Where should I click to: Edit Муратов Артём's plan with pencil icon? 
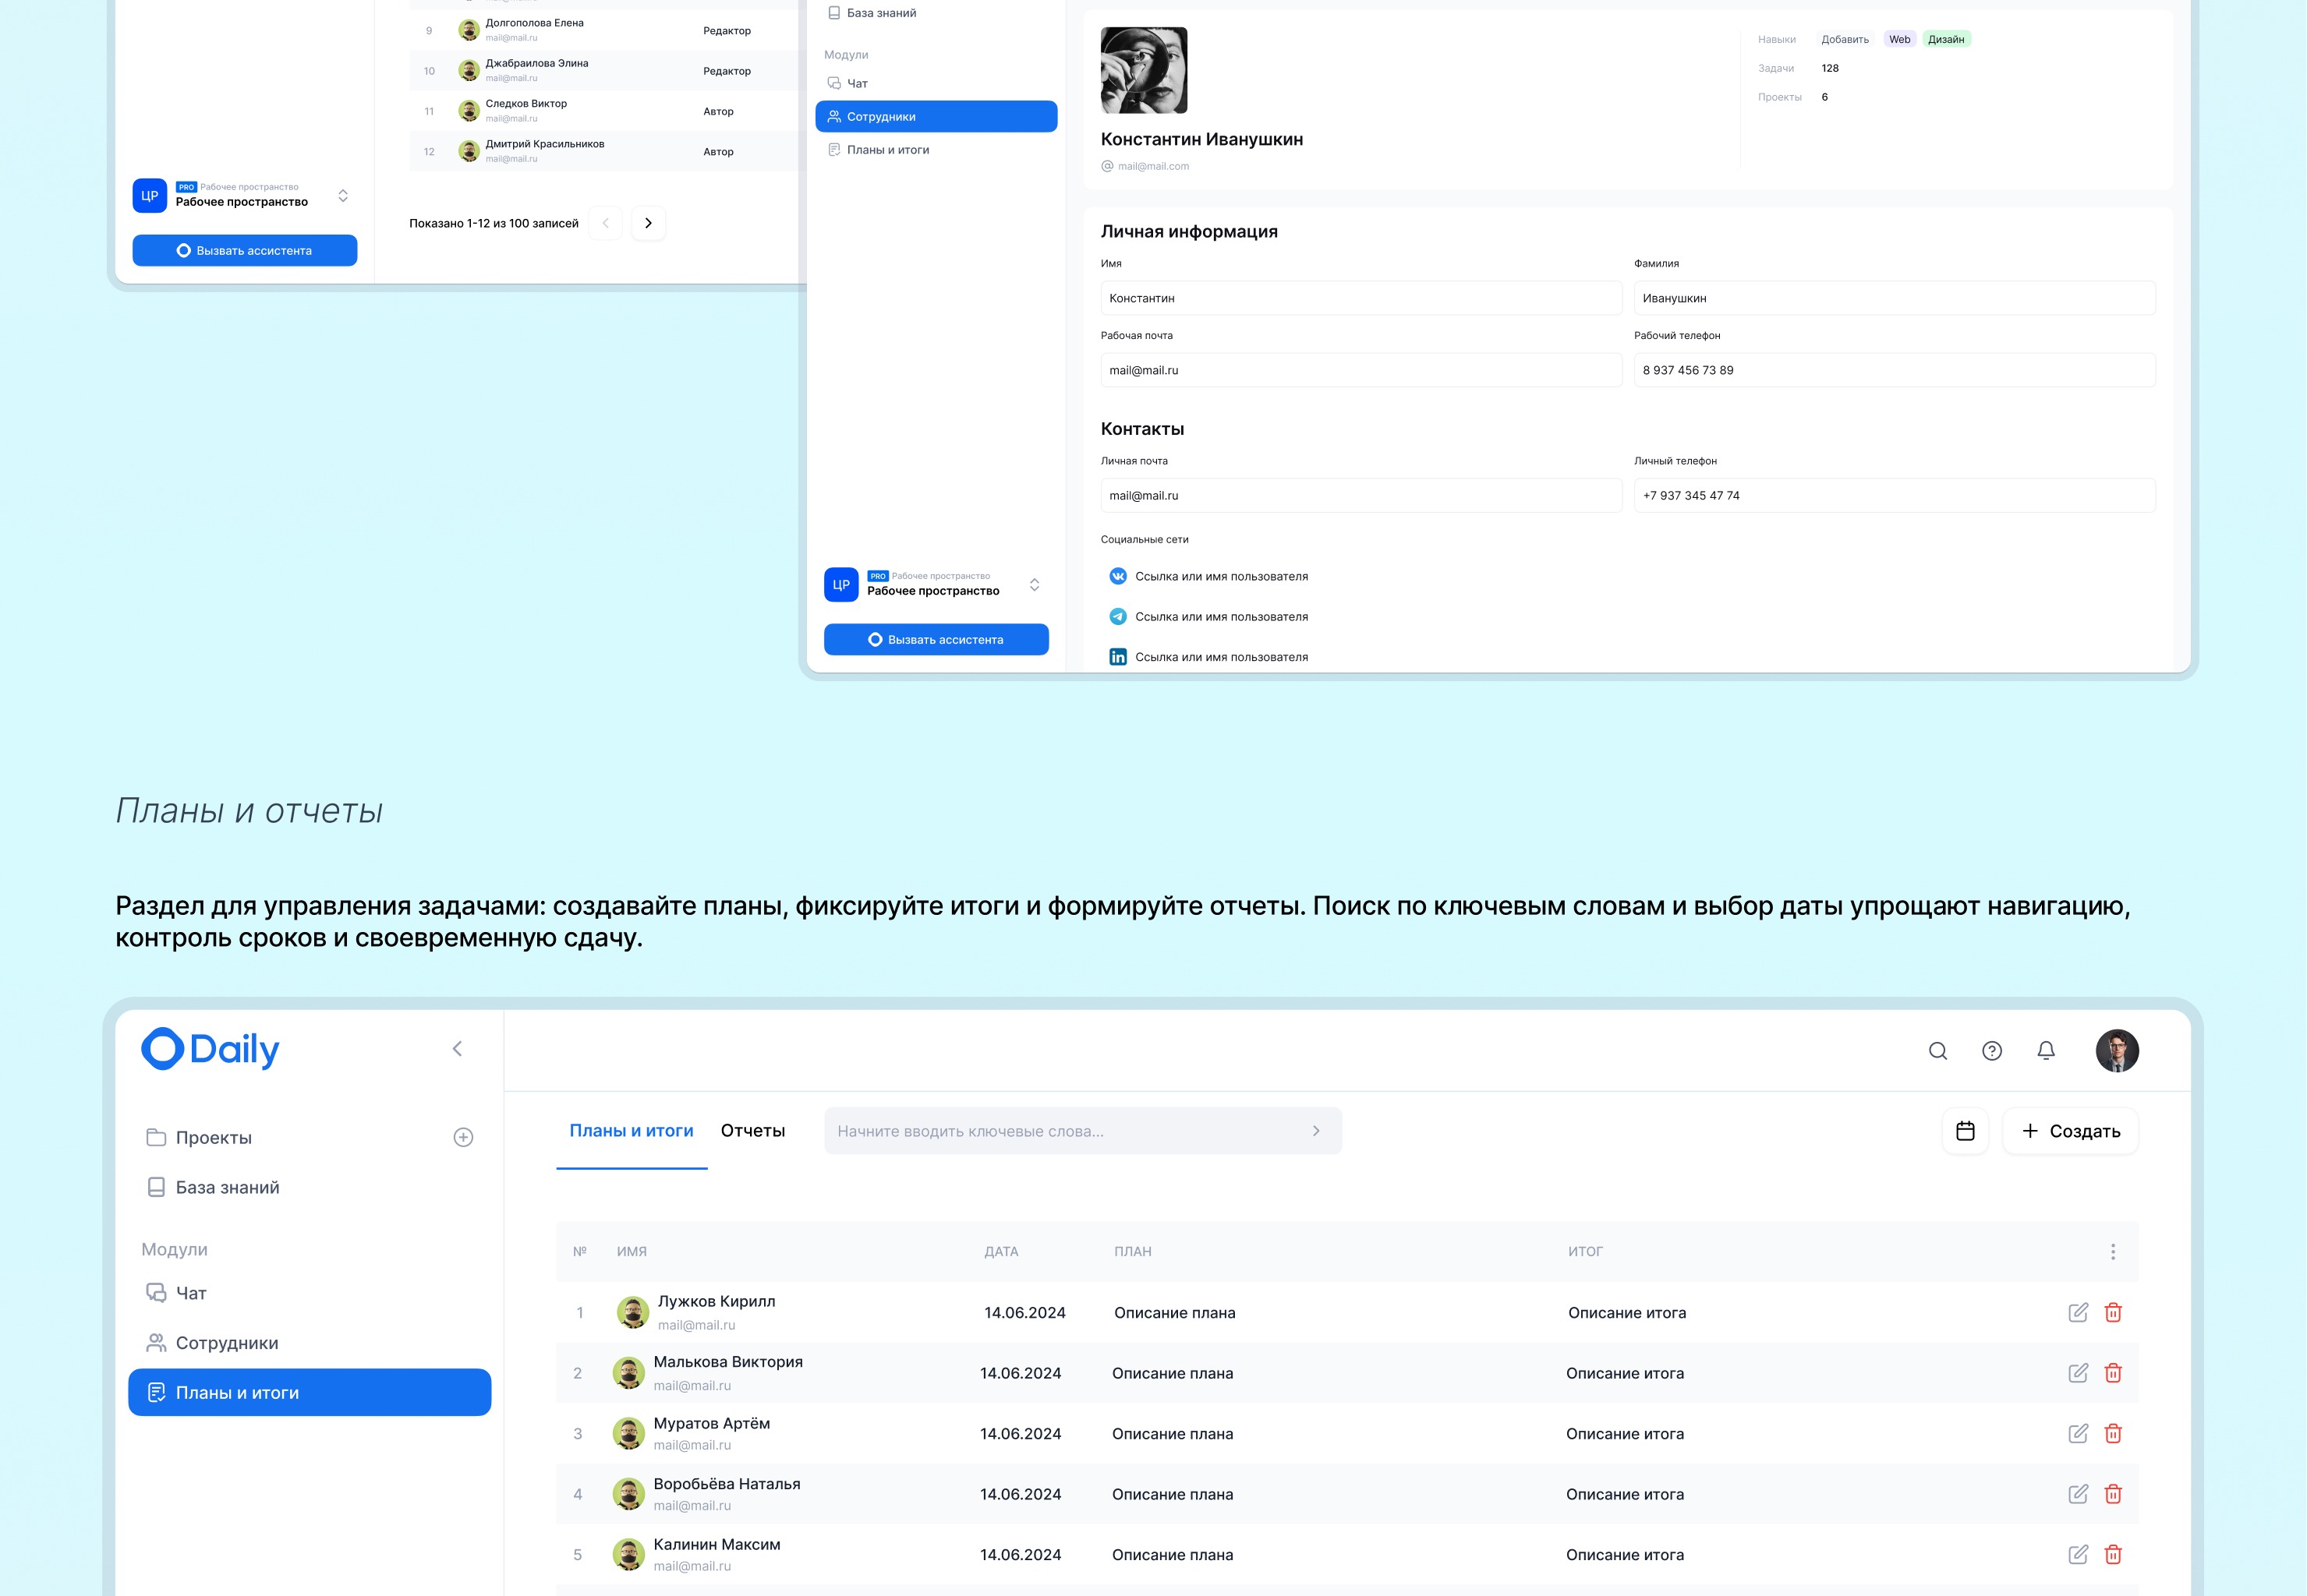click(x=2078, y=1433)
